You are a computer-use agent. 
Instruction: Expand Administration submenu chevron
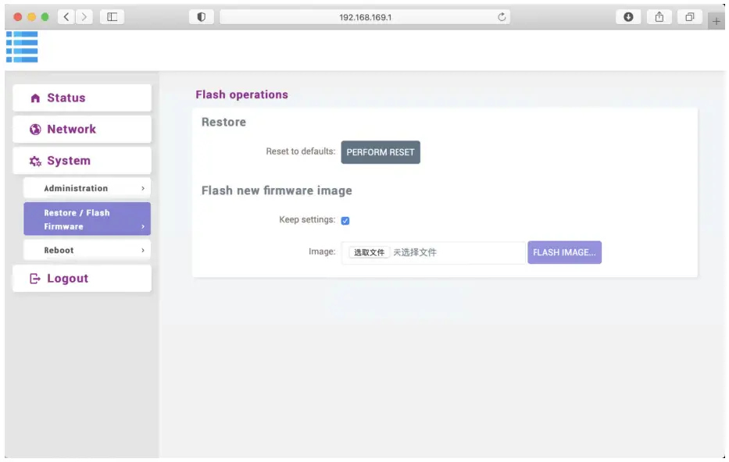pyautogui.click(x=143, y=188)
